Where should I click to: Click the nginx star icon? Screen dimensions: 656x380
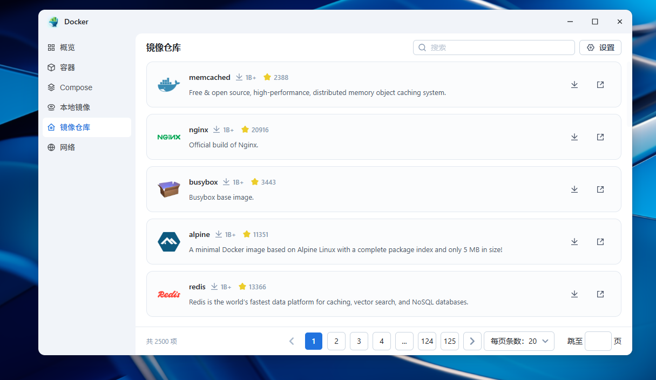tap(245, 130)
